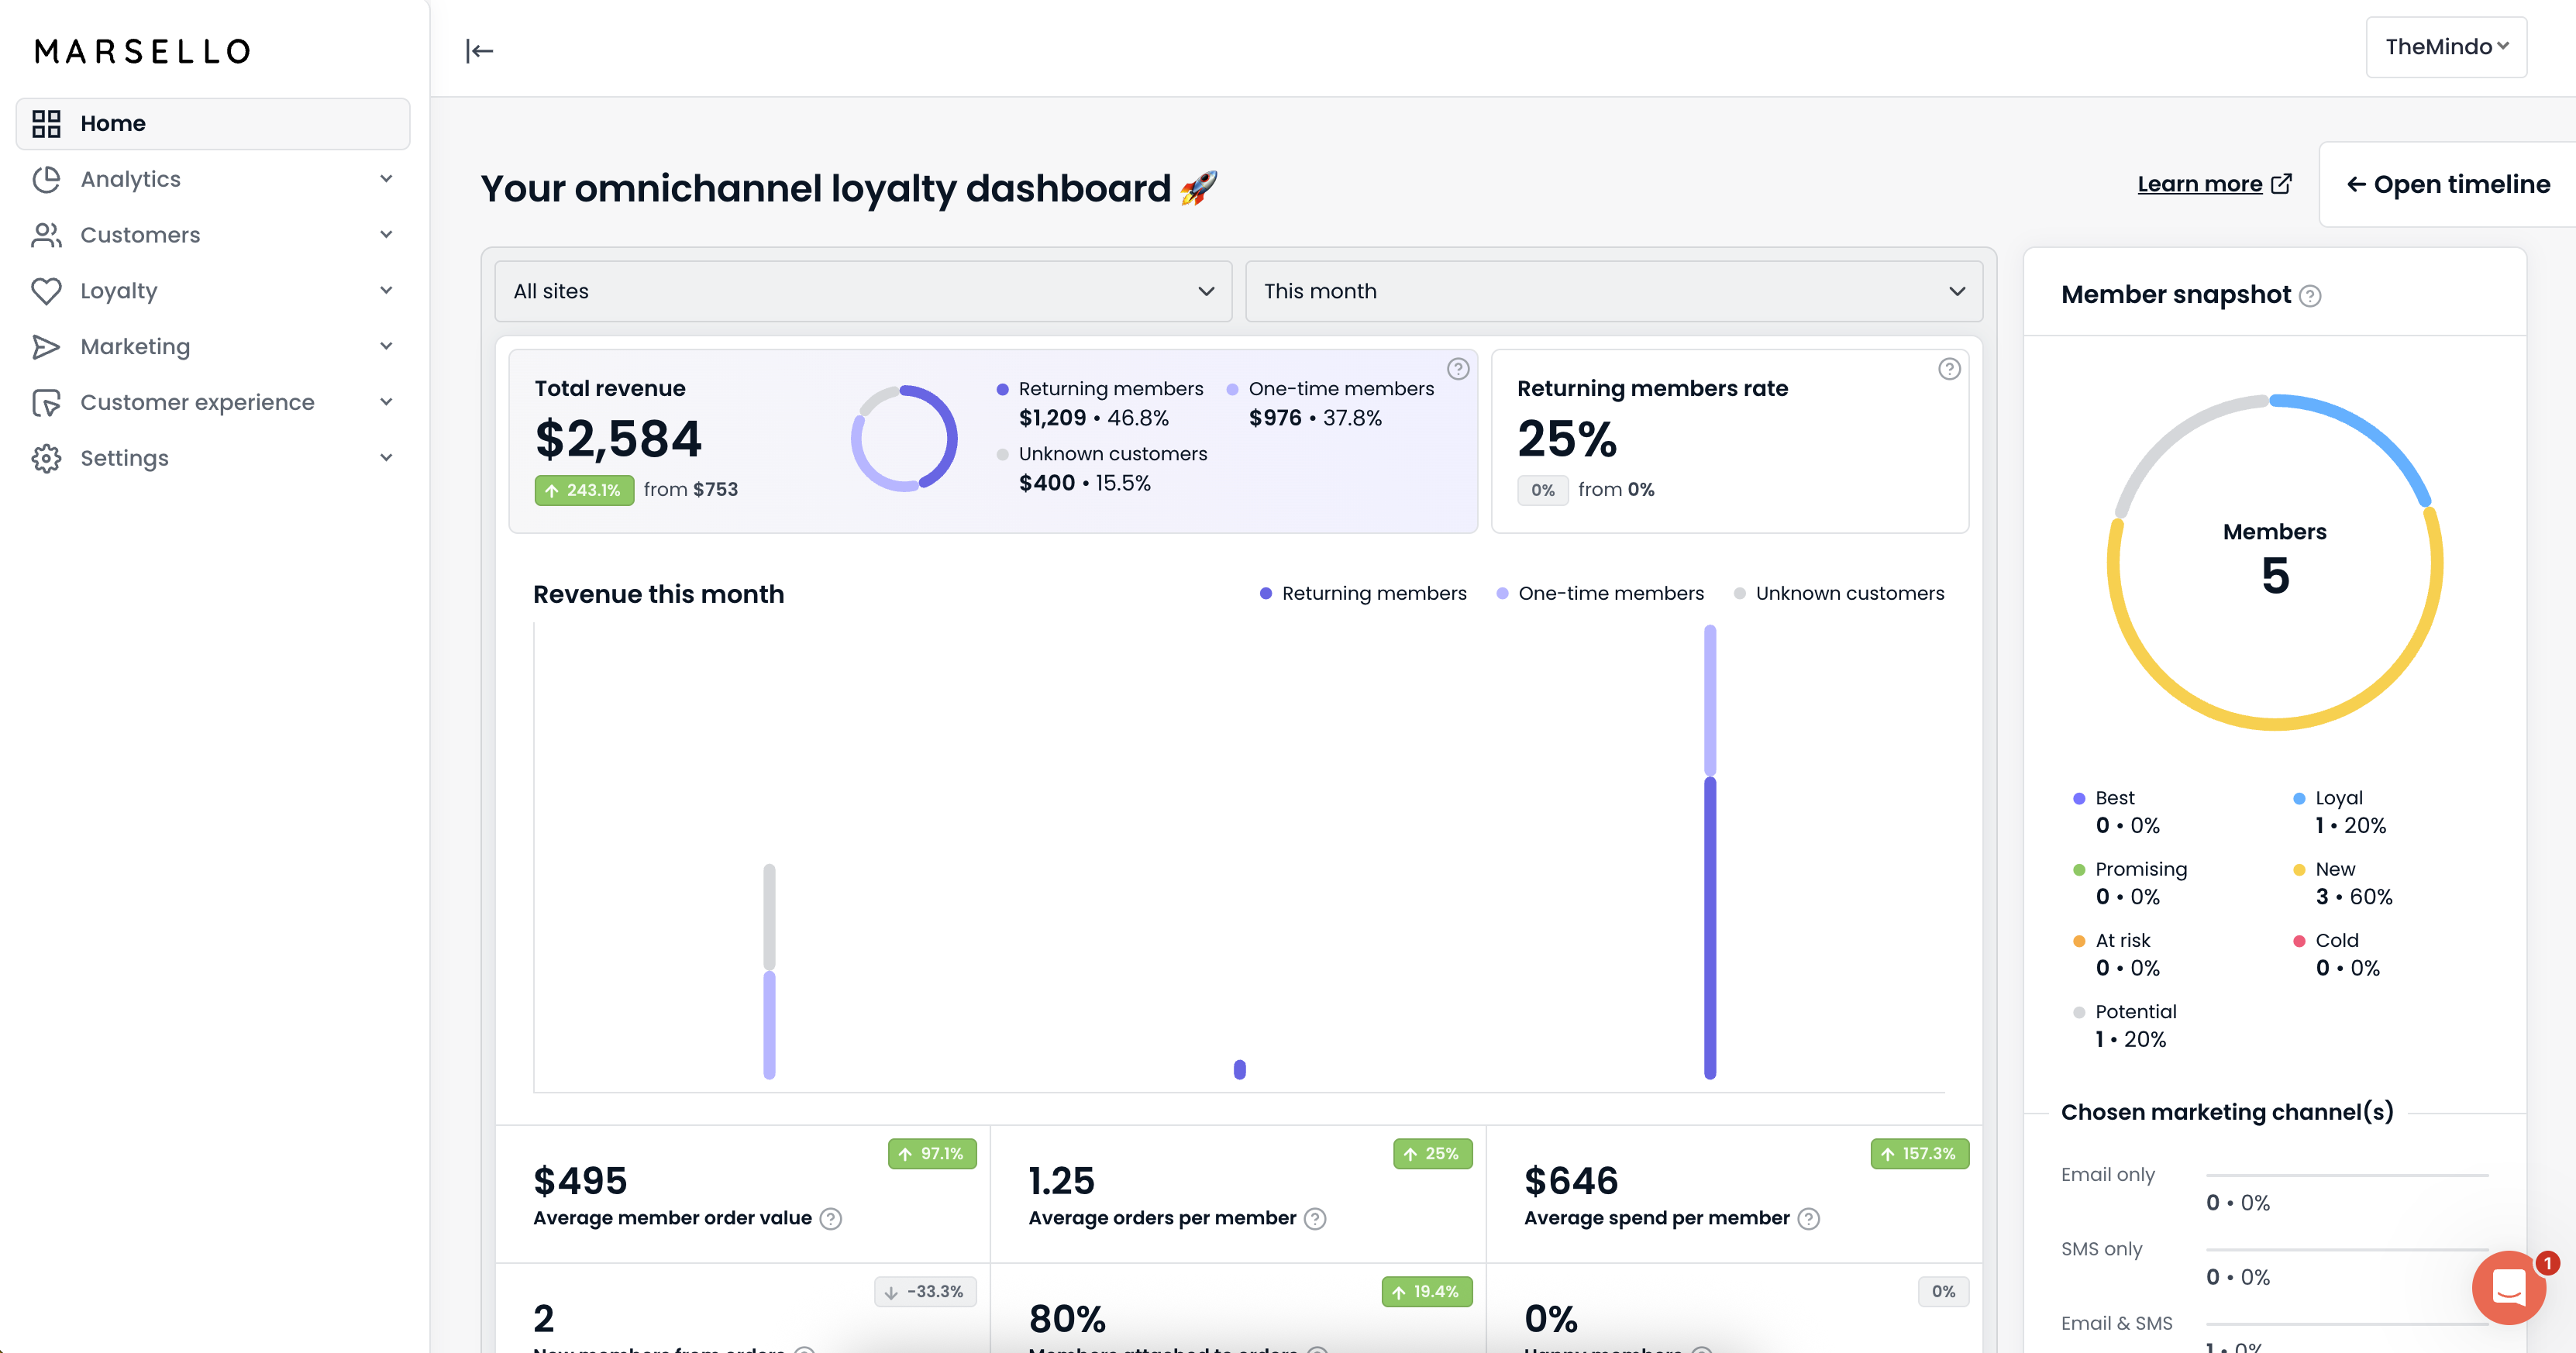Click Total revenue help question icon
Screen dimensions: 2576x1353
(x=1458, y=369)
